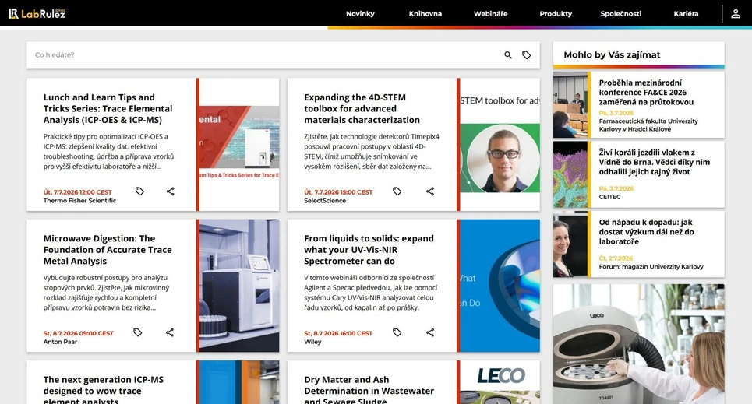Click date 'St, 8.7.2026 16:00 CEST'
The image size is (752, 404).
[x=338, y=333]
